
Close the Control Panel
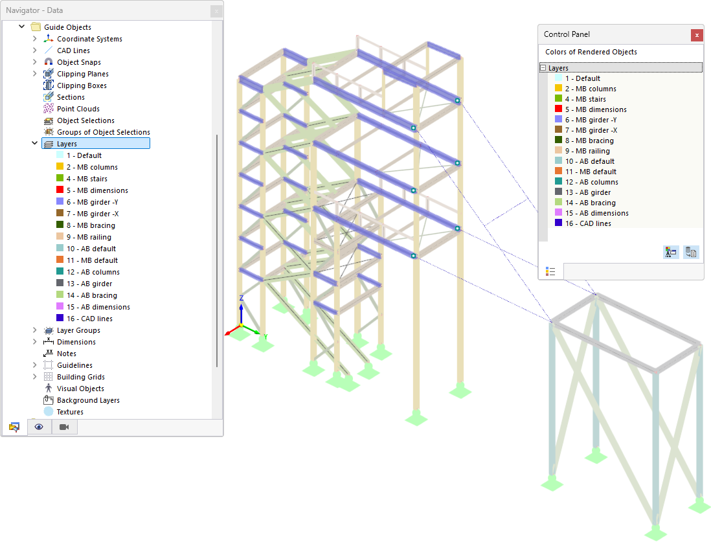pyautogui.click(x=697, y=35)
